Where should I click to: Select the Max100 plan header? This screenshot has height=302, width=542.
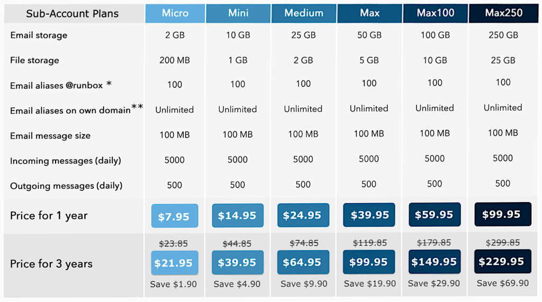click(x=435, y=13)
